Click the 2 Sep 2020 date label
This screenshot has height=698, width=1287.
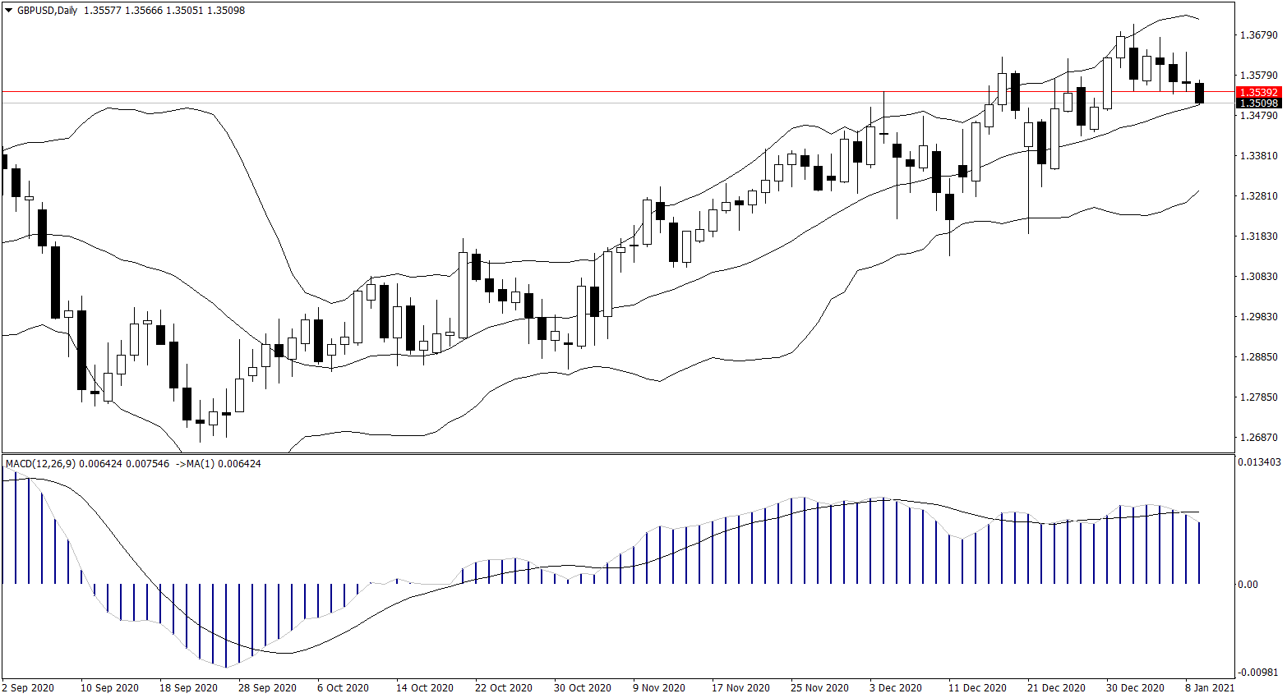pos(29,688)
